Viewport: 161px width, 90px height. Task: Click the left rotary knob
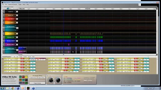point(51,80)
